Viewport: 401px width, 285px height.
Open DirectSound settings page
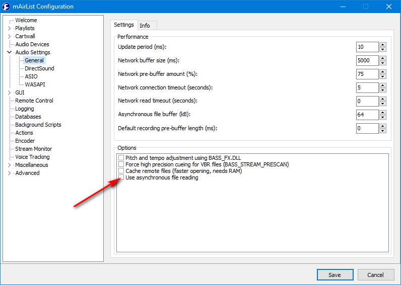pyautogui.click(x=39, y=68)
